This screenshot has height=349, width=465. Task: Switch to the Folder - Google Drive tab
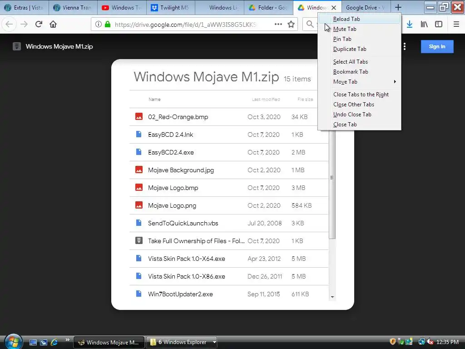tap(268, 8)
